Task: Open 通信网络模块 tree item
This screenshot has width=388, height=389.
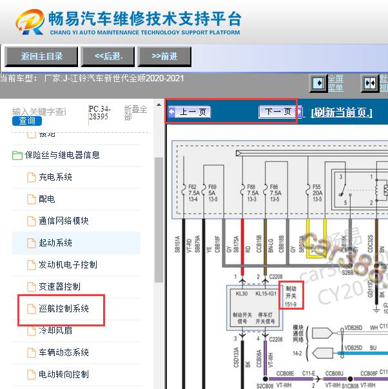Action: pyautogui.click(x=64, y=221)
